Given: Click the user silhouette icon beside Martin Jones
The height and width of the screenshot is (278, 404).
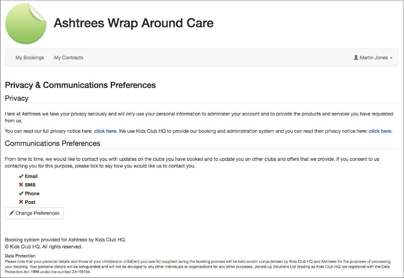Looking at the screenshot, I should coord(356,57).
